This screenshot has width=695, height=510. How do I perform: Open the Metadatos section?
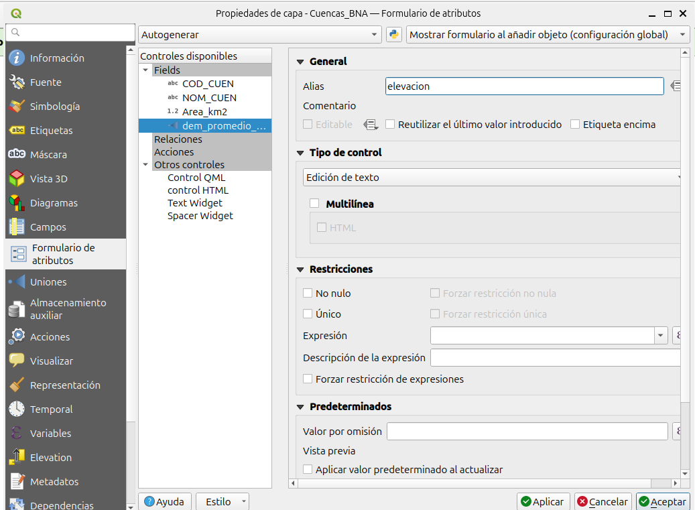pyautogui.click(x=54, y=482)
